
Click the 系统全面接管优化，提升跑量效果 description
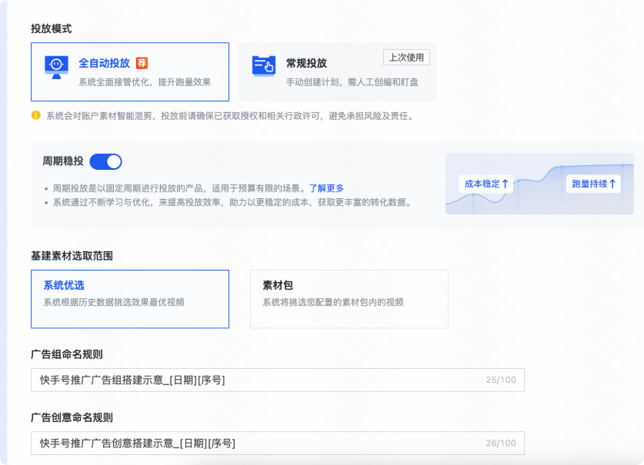click(145, 82)
